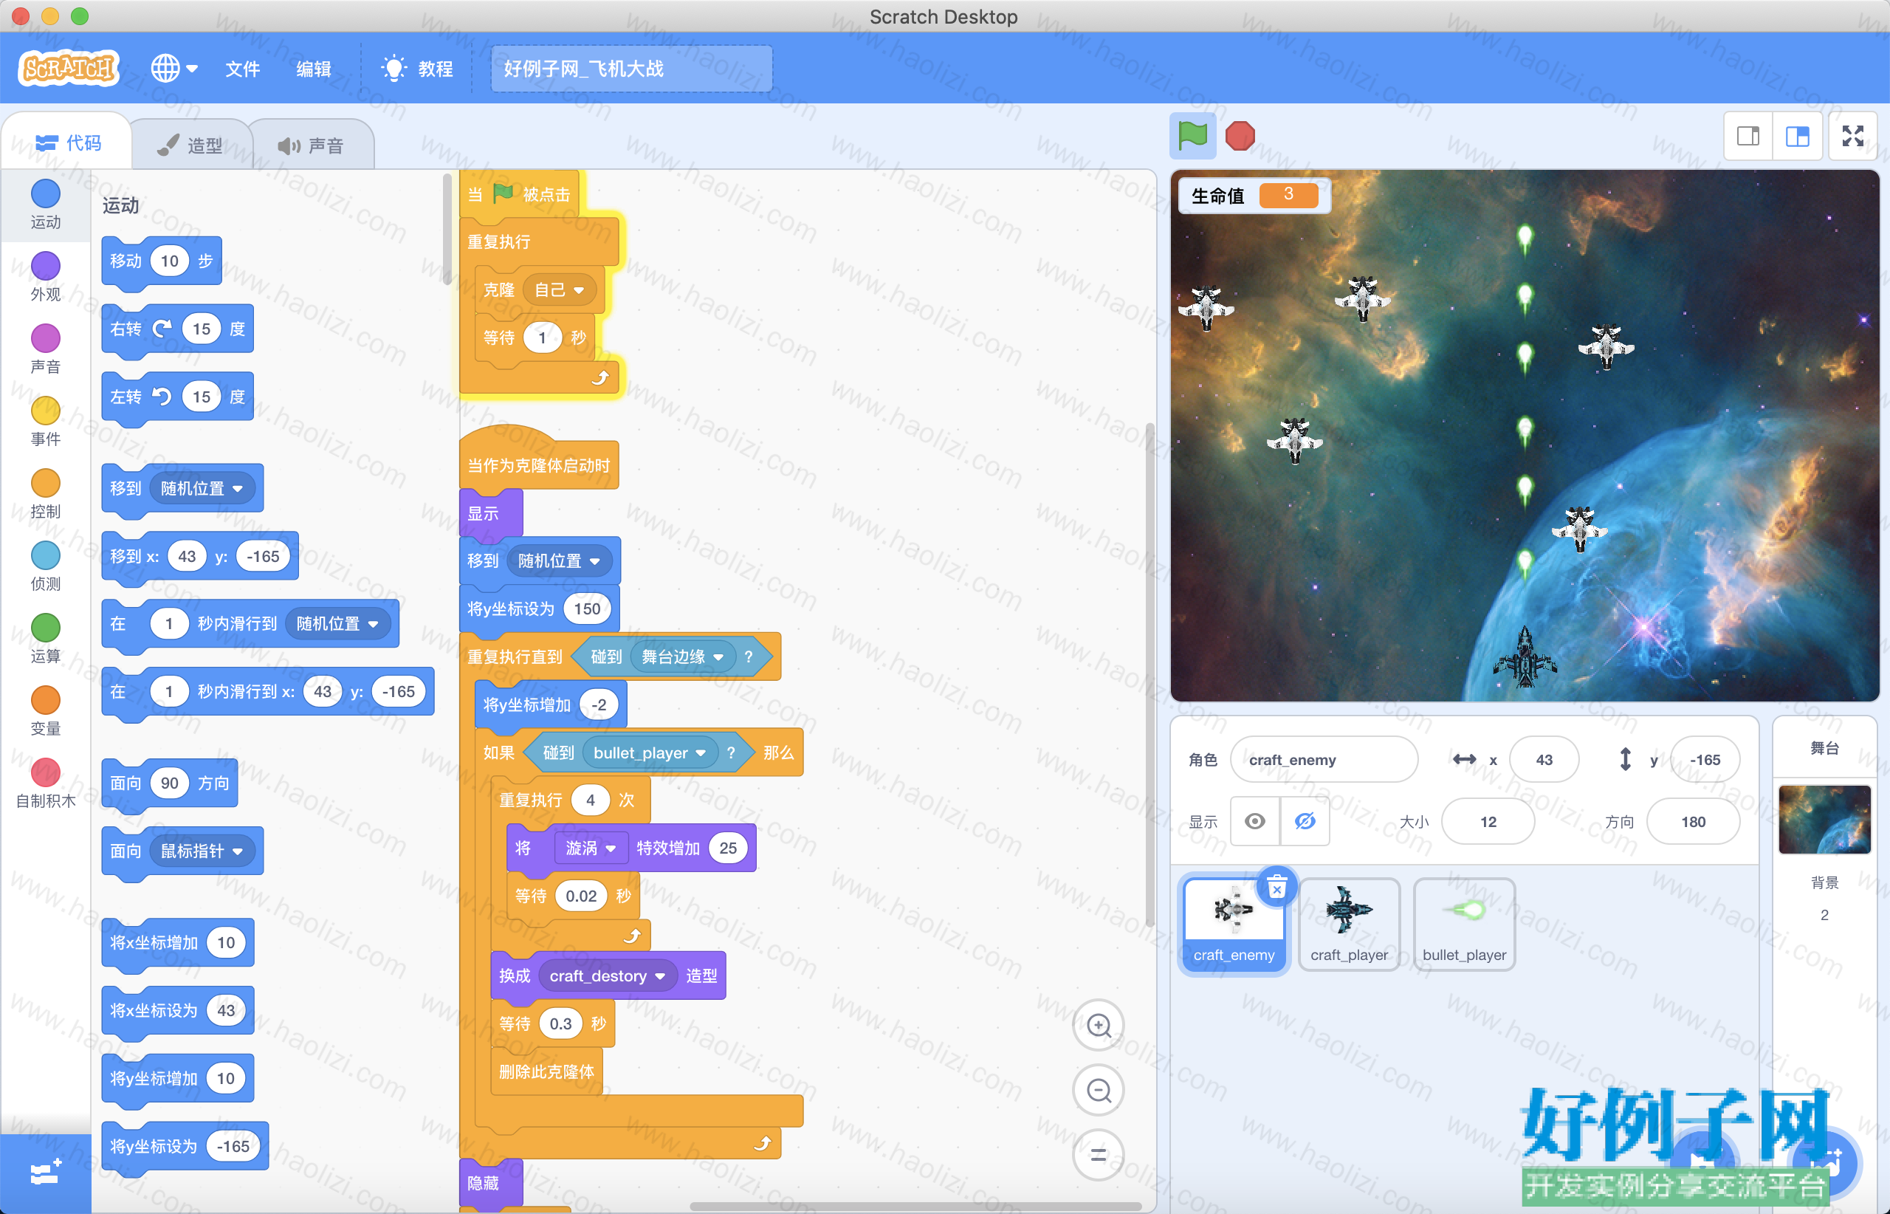Open 秒内滑行到 随机位置 dropdown in palette

click(337, 623)
